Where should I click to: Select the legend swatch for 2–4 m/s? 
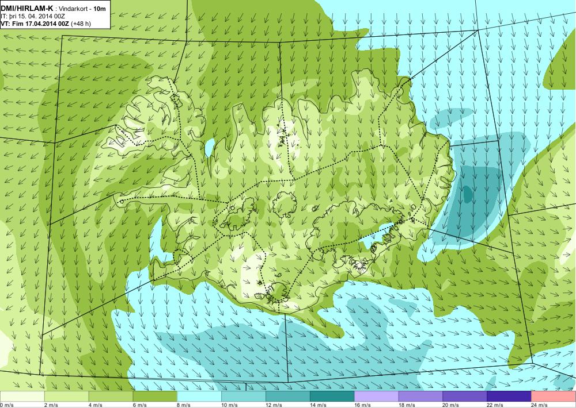coord(66,397)
